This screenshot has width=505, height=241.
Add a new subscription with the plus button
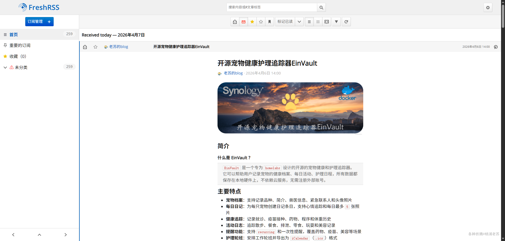tap(49, 22)
